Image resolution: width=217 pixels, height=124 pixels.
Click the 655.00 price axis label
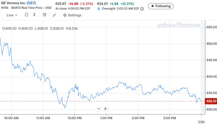tap(212, 27)
